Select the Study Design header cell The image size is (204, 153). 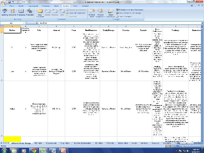108,30
